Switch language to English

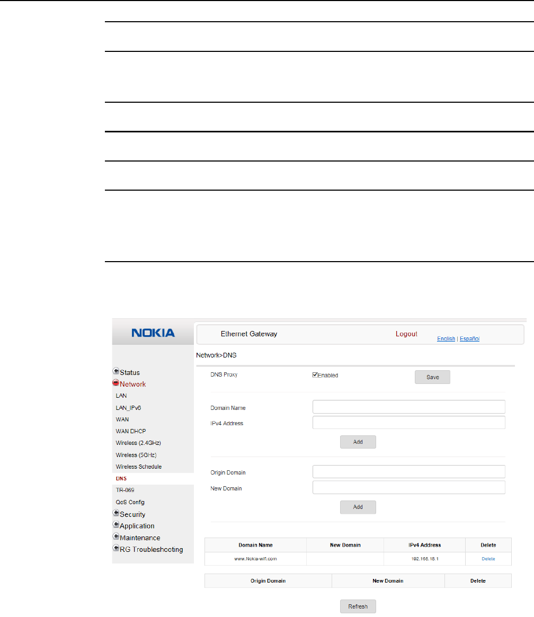coord(446,339)
